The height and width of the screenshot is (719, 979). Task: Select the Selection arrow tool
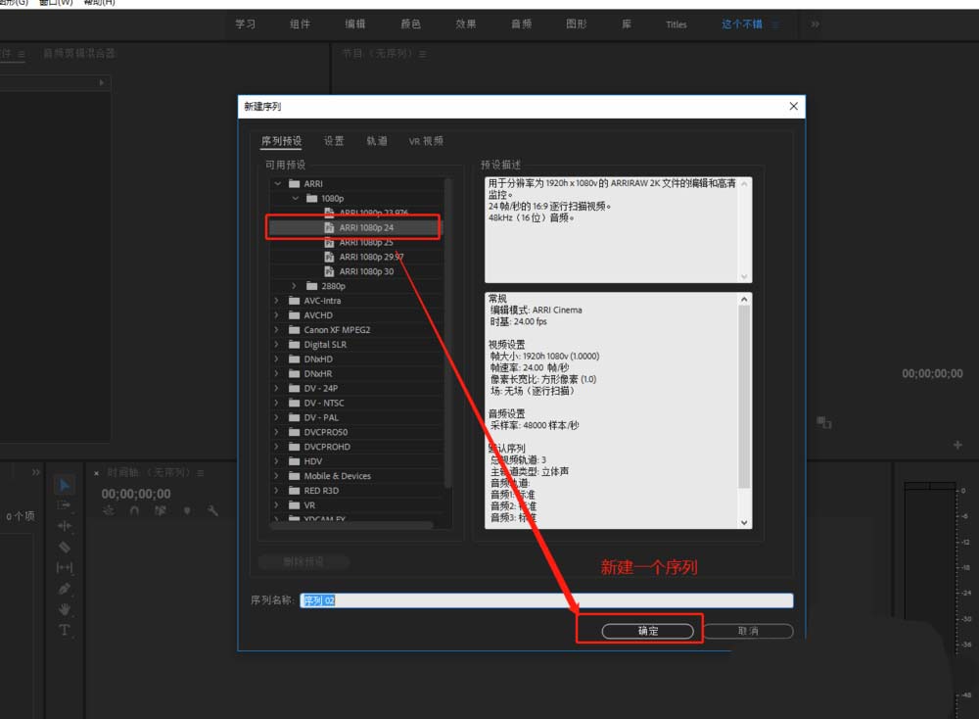coord(64,485)
